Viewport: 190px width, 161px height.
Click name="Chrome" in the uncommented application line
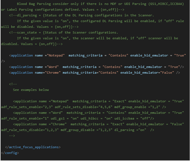pyautogui.click(x=48, y=73)
